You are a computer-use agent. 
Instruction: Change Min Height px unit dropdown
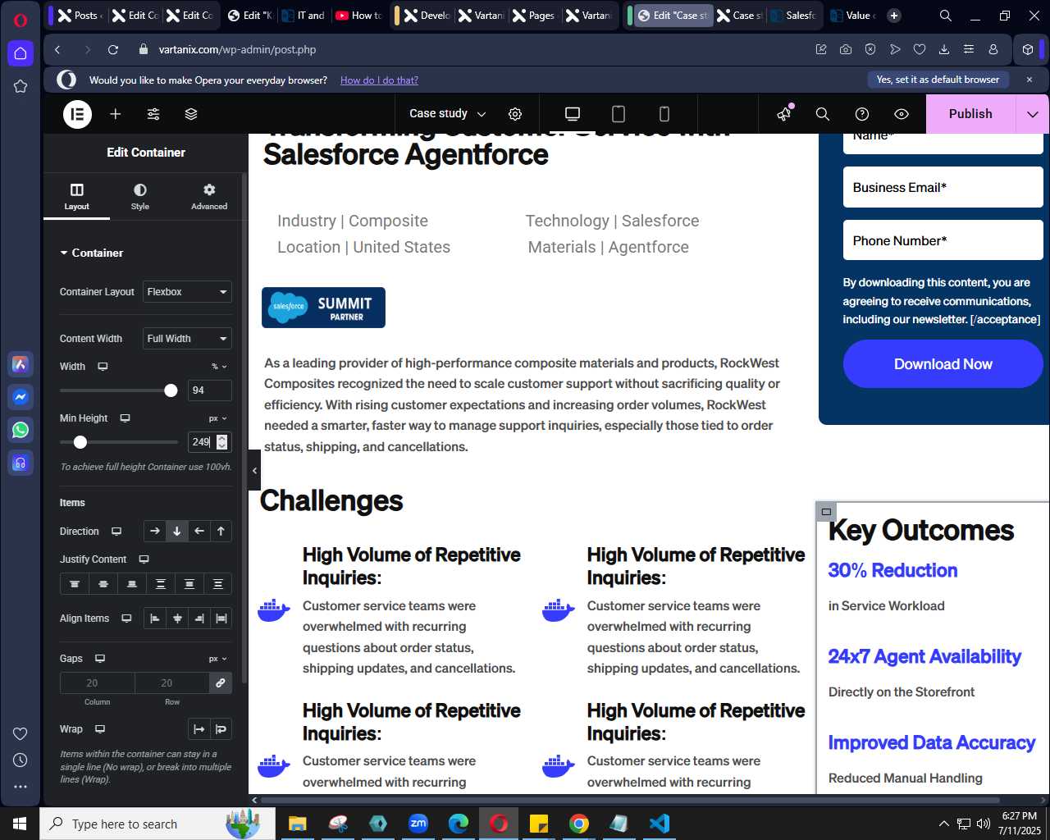point(218,418)
